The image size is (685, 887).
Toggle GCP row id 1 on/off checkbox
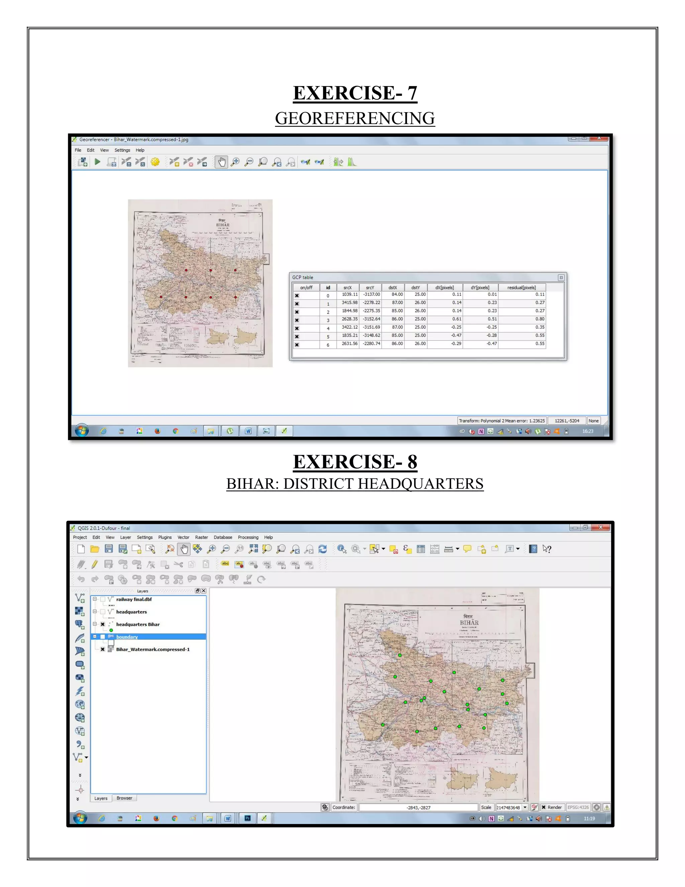point(297,304)
